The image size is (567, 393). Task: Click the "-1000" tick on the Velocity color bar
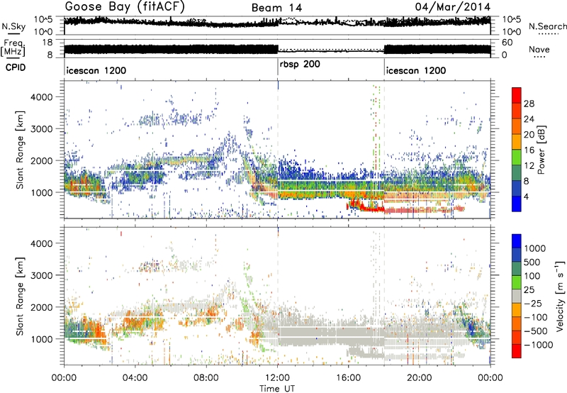click(539, 345)
